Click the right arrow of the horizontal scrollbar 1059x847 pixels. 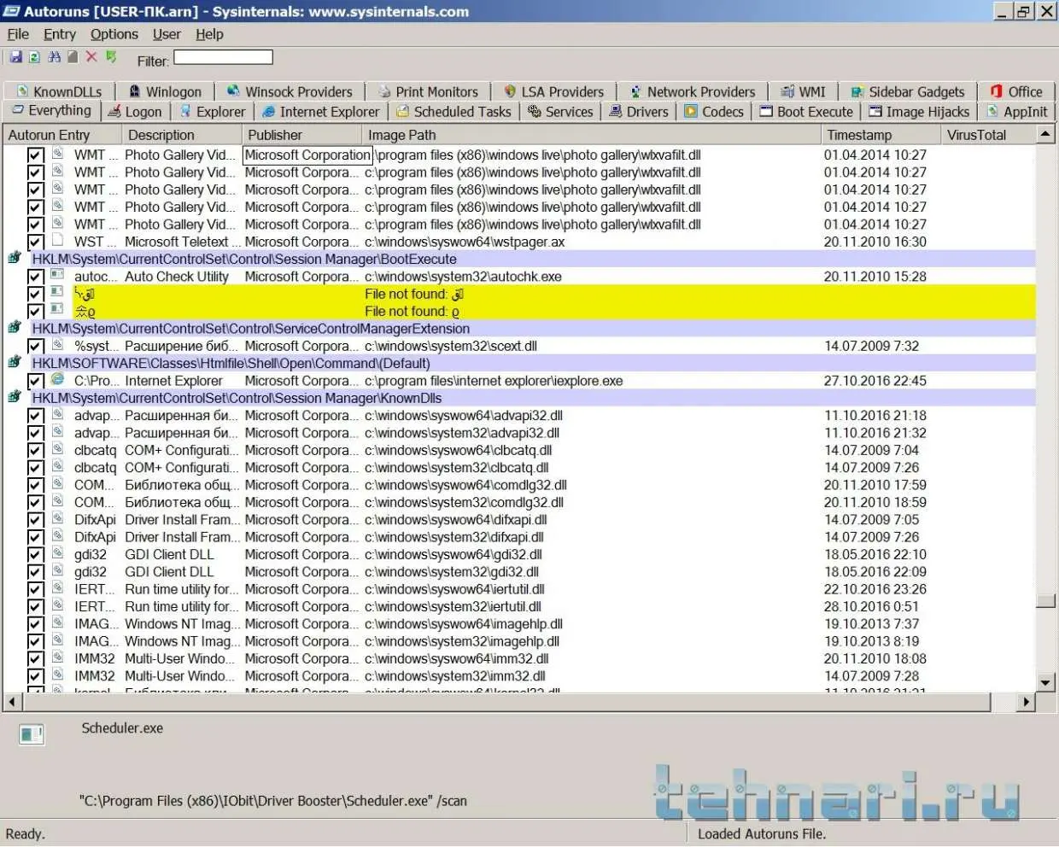pos(1027,702)
